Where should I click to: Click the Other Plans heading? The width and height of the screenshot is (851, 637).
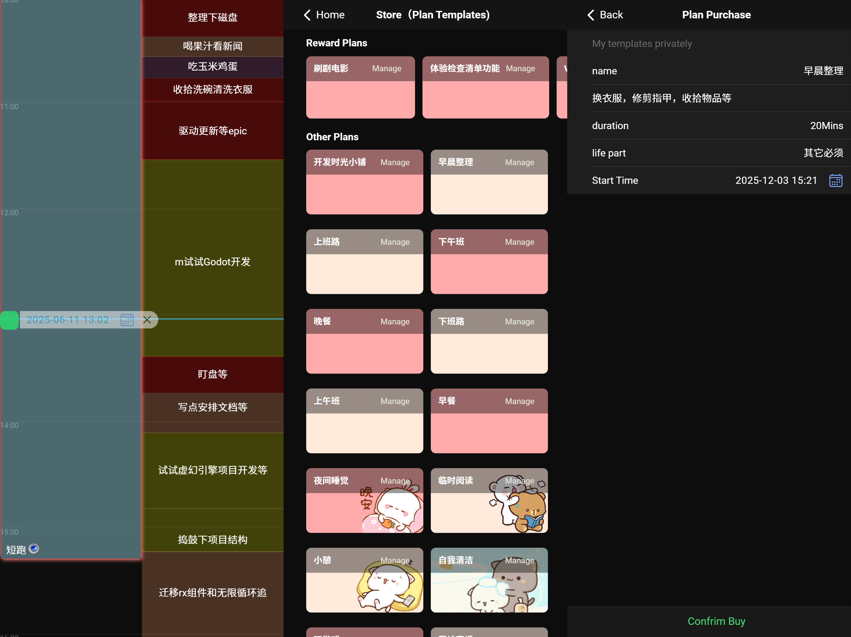(x=332, y=137)
